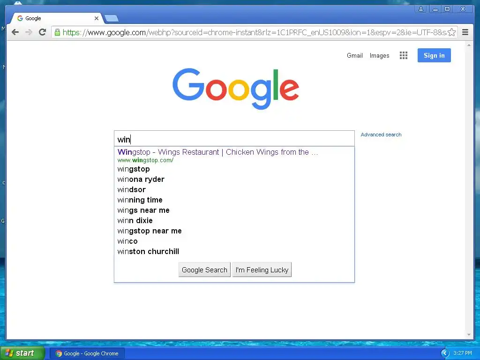Select the 'wings near me' suggestion

click(x=234, y=210)
